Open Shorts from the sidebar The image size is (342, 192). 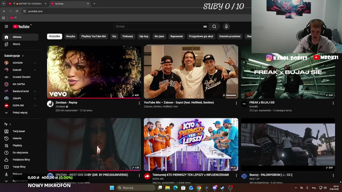tap(20, 44)
